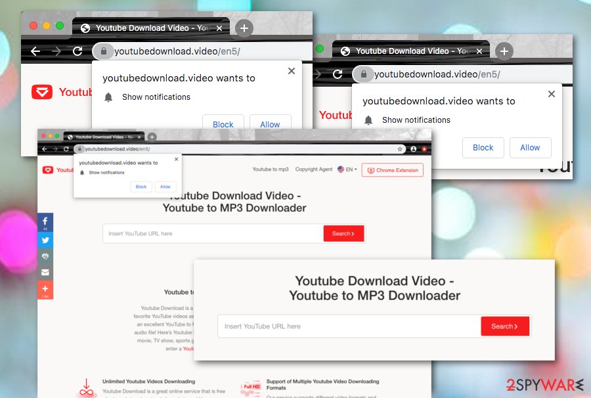
Task: Click the Twitter share icon
Action: [x=45, y=240]
